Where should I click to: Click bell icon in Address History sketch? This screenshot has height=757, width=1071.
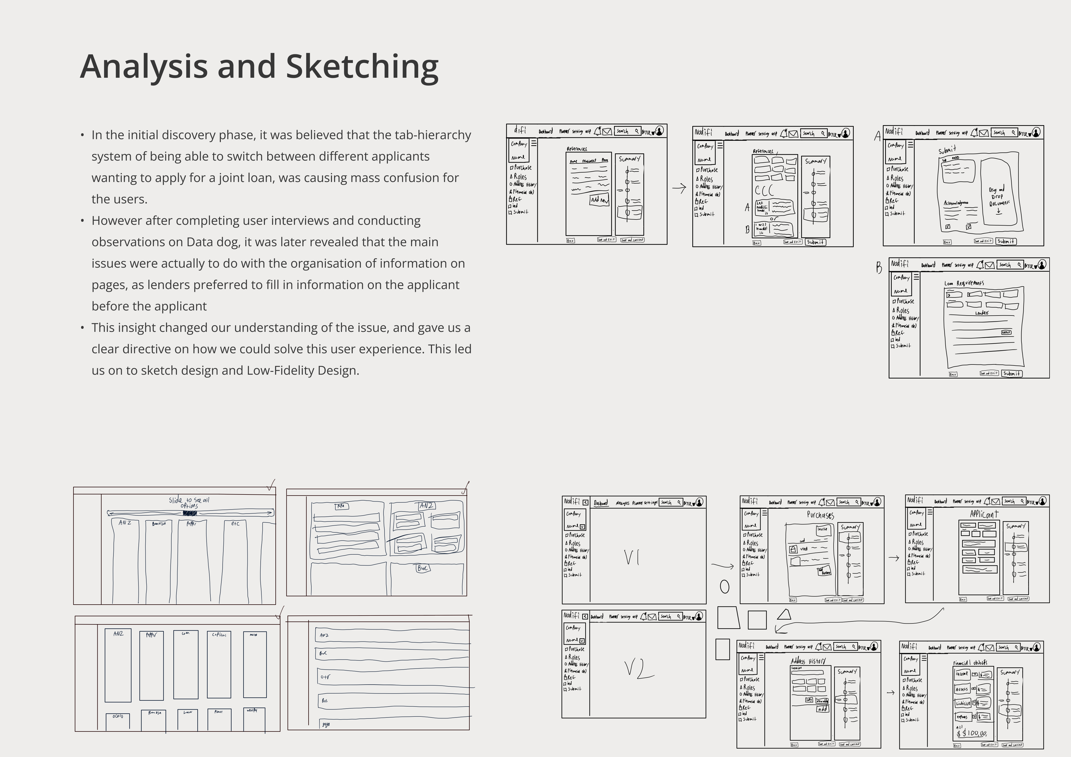(819, 647)
